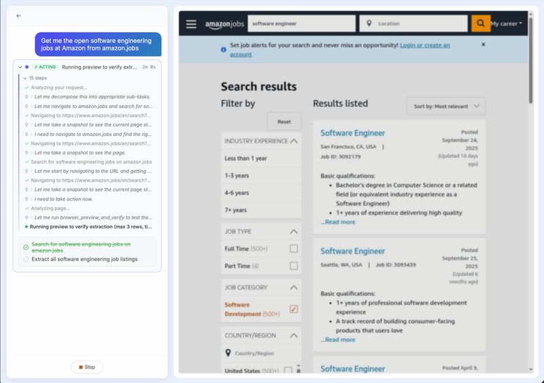544x383 pixels.
Task: Tick the Part Time checkbox
Action: (294, 265)
